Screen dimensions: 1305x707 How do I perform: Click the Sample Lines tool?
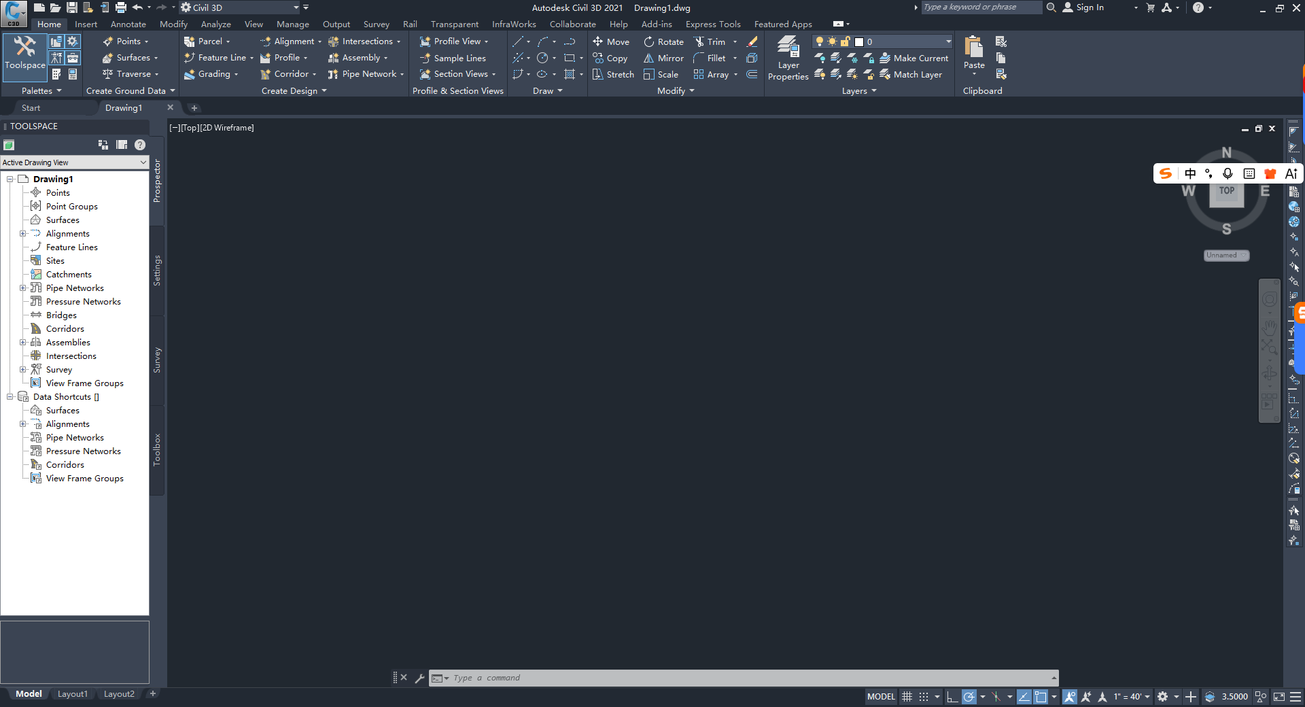453,58
